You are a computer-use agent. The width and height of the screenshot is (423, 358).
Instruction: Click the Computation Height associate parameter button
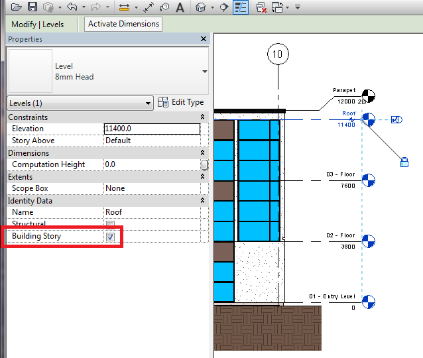[x=205, y=164]
